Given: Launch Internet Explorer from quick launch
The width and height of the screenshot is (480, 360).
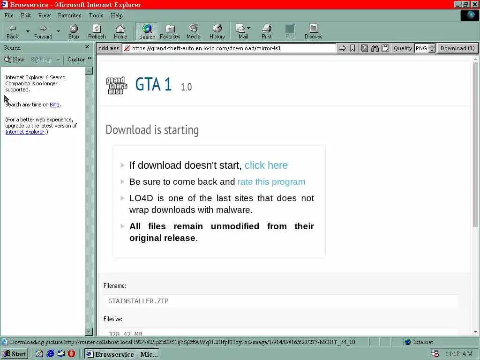Looking at the screenshot, I should [x=50, y=354].
